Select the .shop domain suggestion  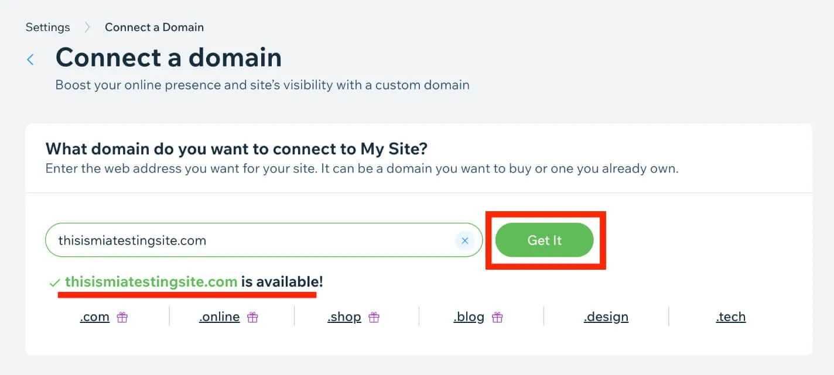pyautogui.click(x=344, y=316)
